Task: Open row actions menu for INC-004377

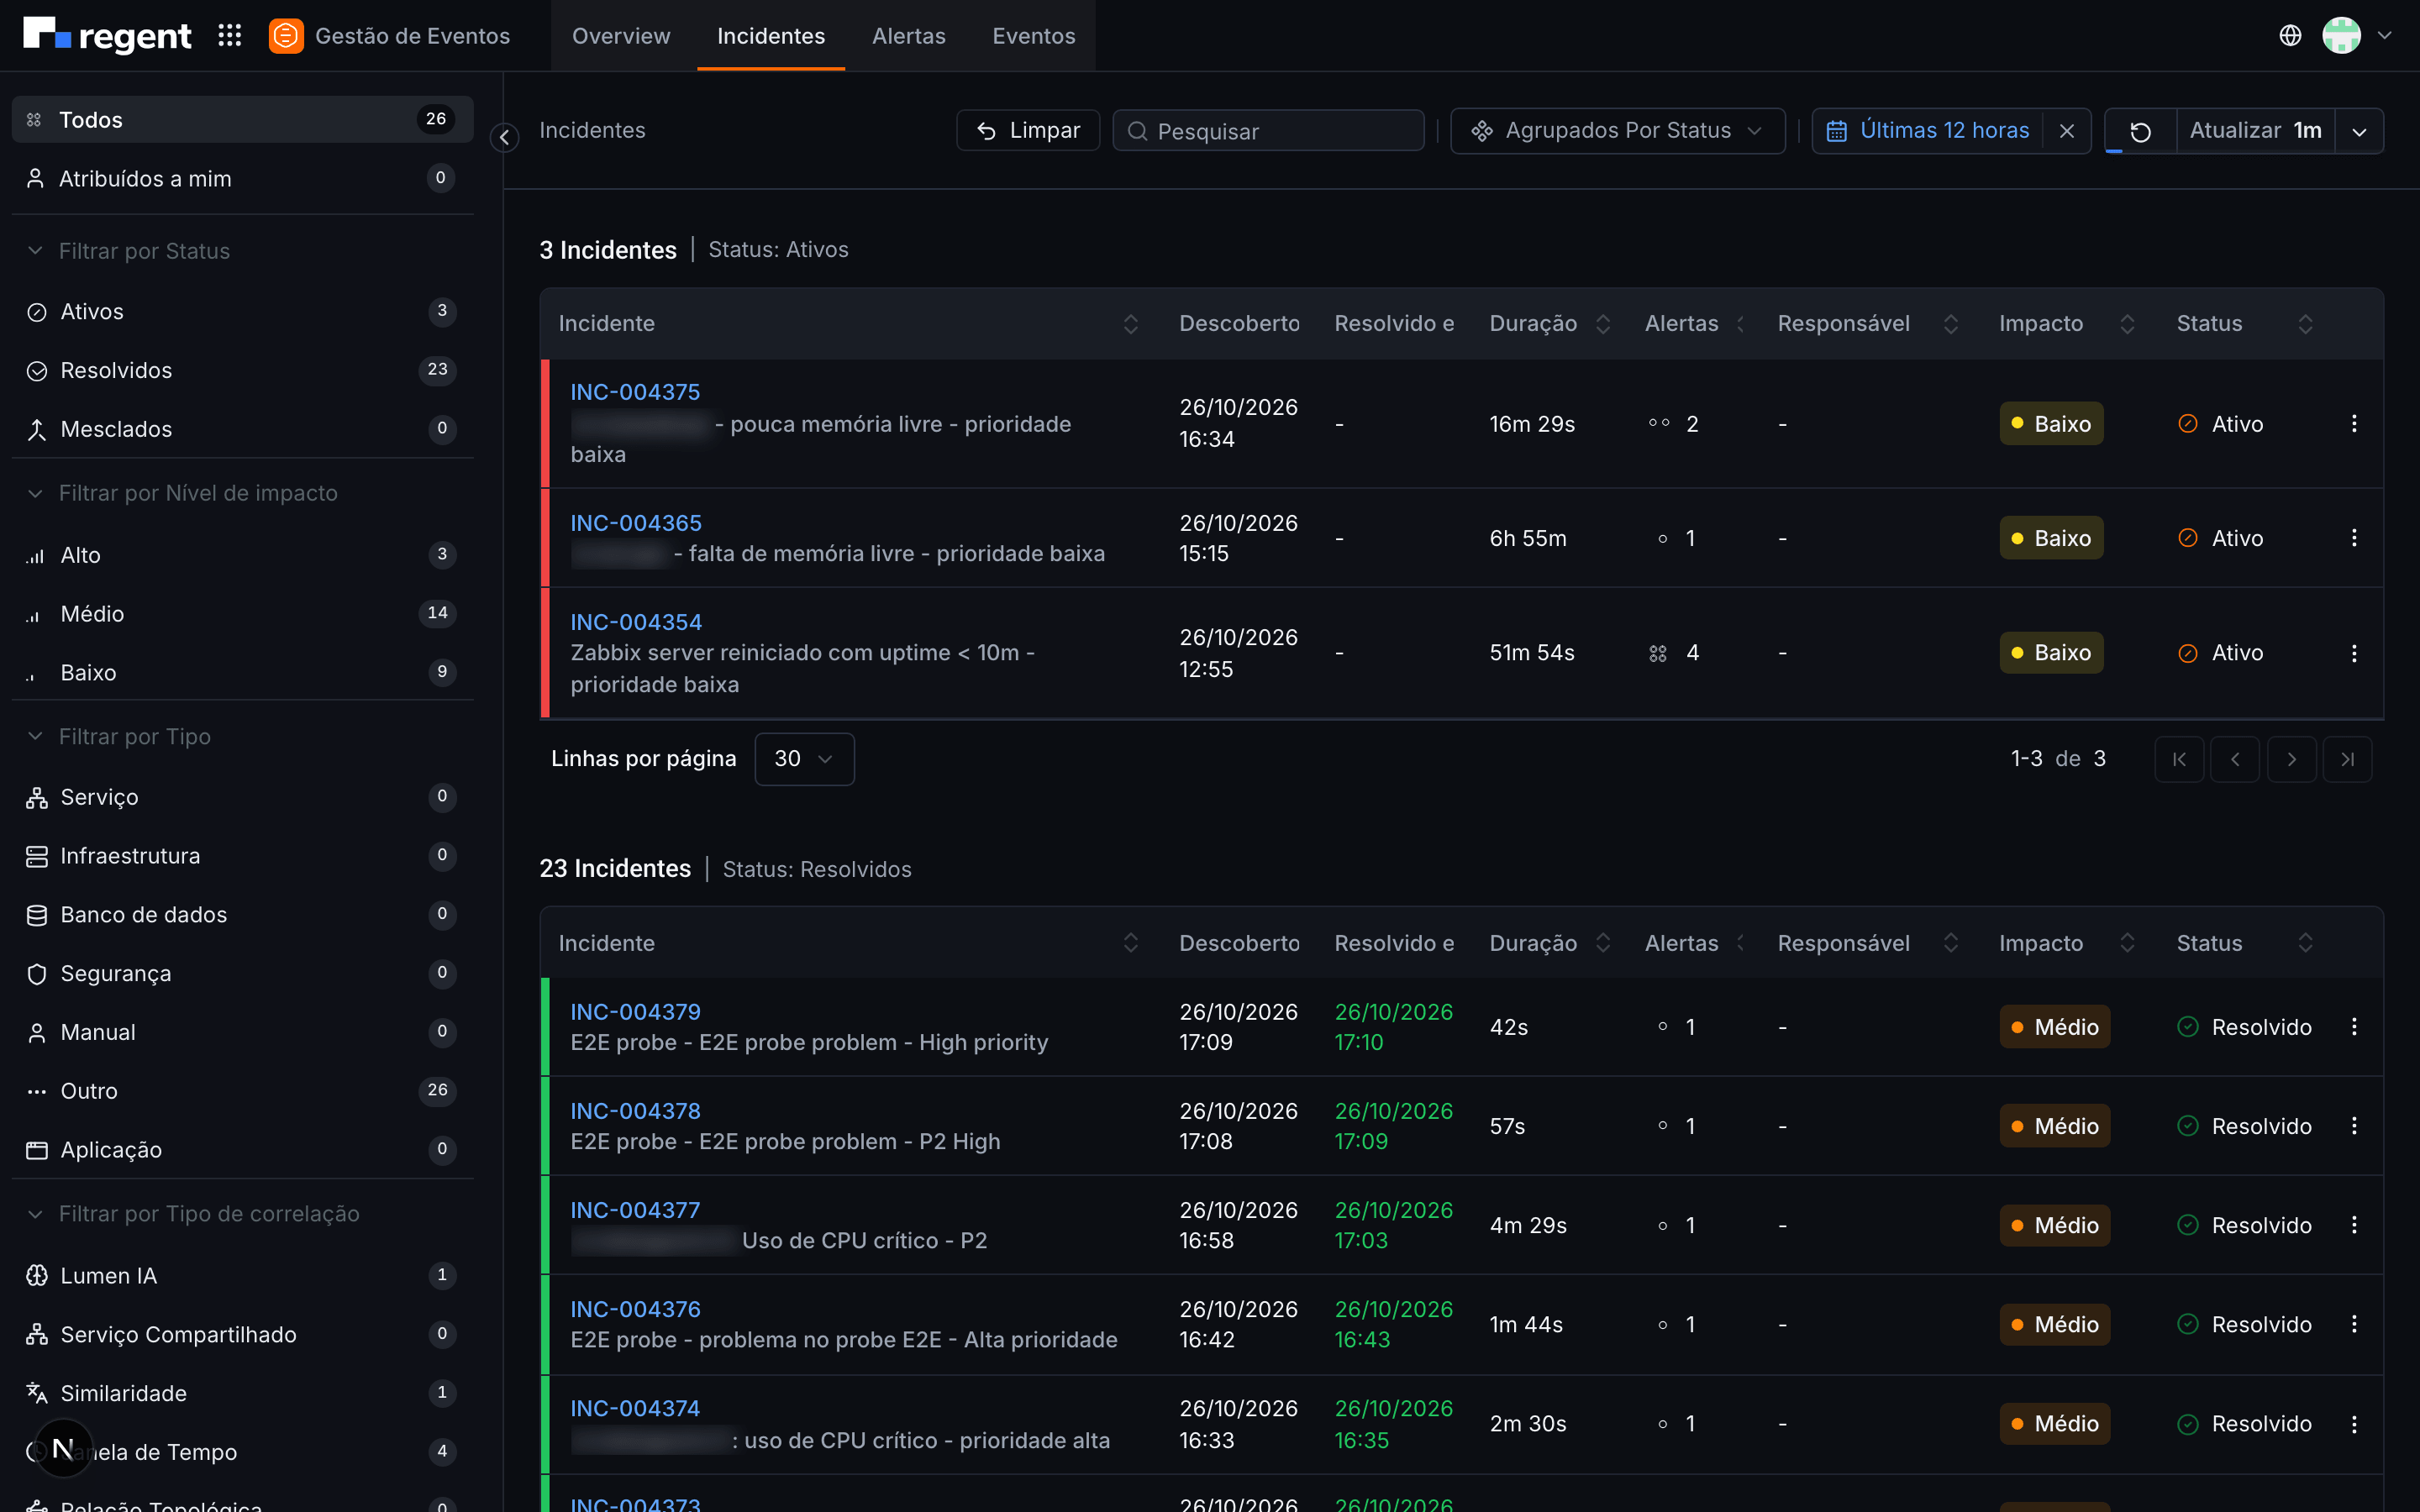Action: (x=2354, y=1225)
